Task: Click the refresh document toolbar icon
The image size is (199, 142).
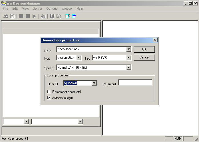Action: click(12, 16)
